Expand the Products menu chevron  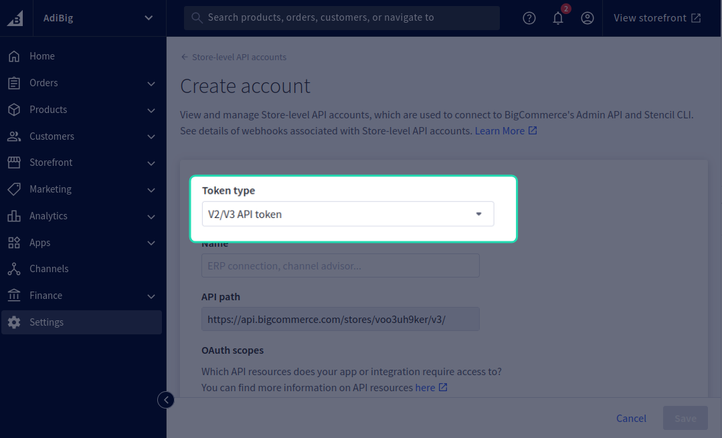pyautogui.click(x=151, y=110)
